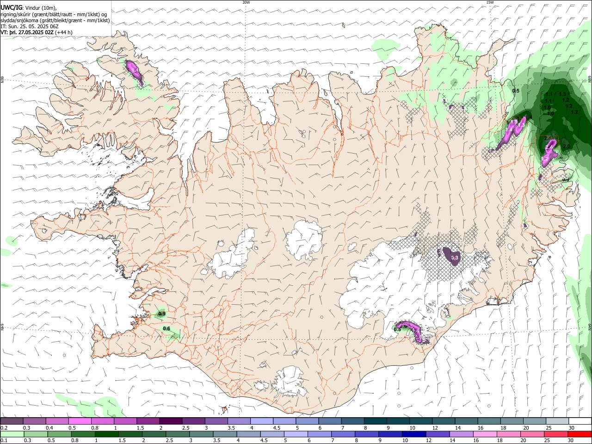Select the violet lower legend swatch between 14 and 16
This screenshot has height=444, width=592.
click(x=461, y=434)
